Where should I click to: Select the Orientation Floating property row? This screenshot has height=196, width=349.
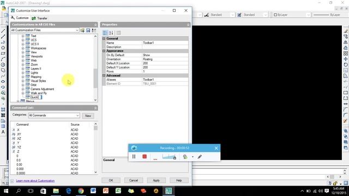tap(145, 59)
